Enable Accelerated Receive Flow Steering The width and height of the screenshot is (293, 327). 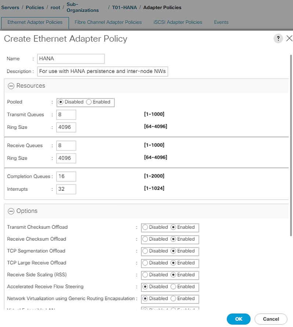point(174,287)
